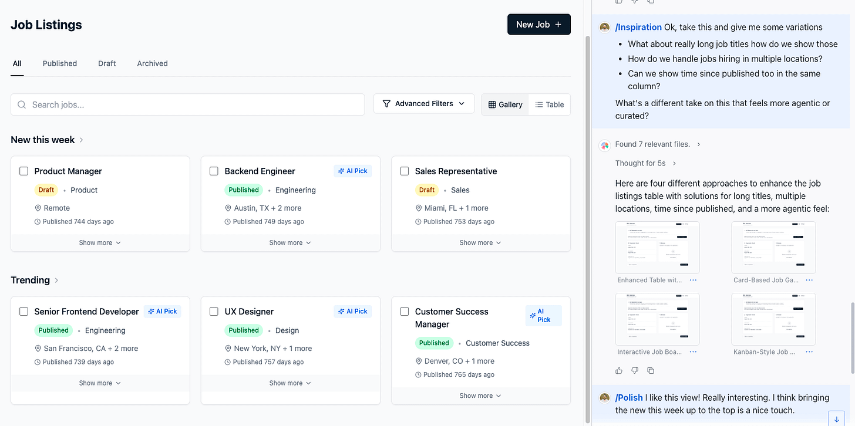This screenshot has height=426, width=855.
Task: Click in the Search jobs input field
Action: [188, 104]
